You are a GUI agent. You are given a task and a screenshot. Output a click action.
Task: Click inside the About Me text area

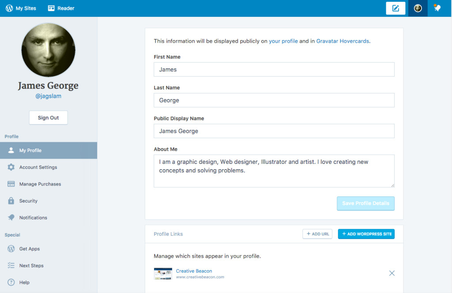[x=274, y=171]
